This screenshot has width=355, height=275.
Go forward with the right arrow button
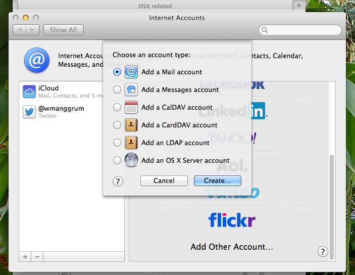click(x=33, y=30)
